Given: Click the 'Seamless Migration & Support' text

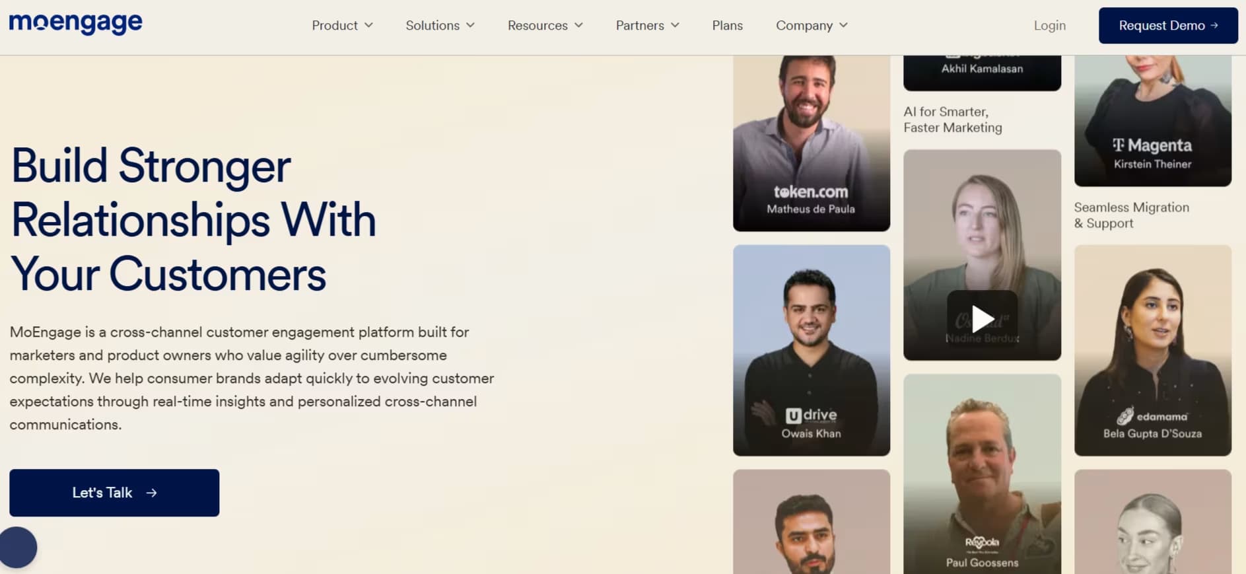Looking at the screenshot, I should [x=1131, y=215].
